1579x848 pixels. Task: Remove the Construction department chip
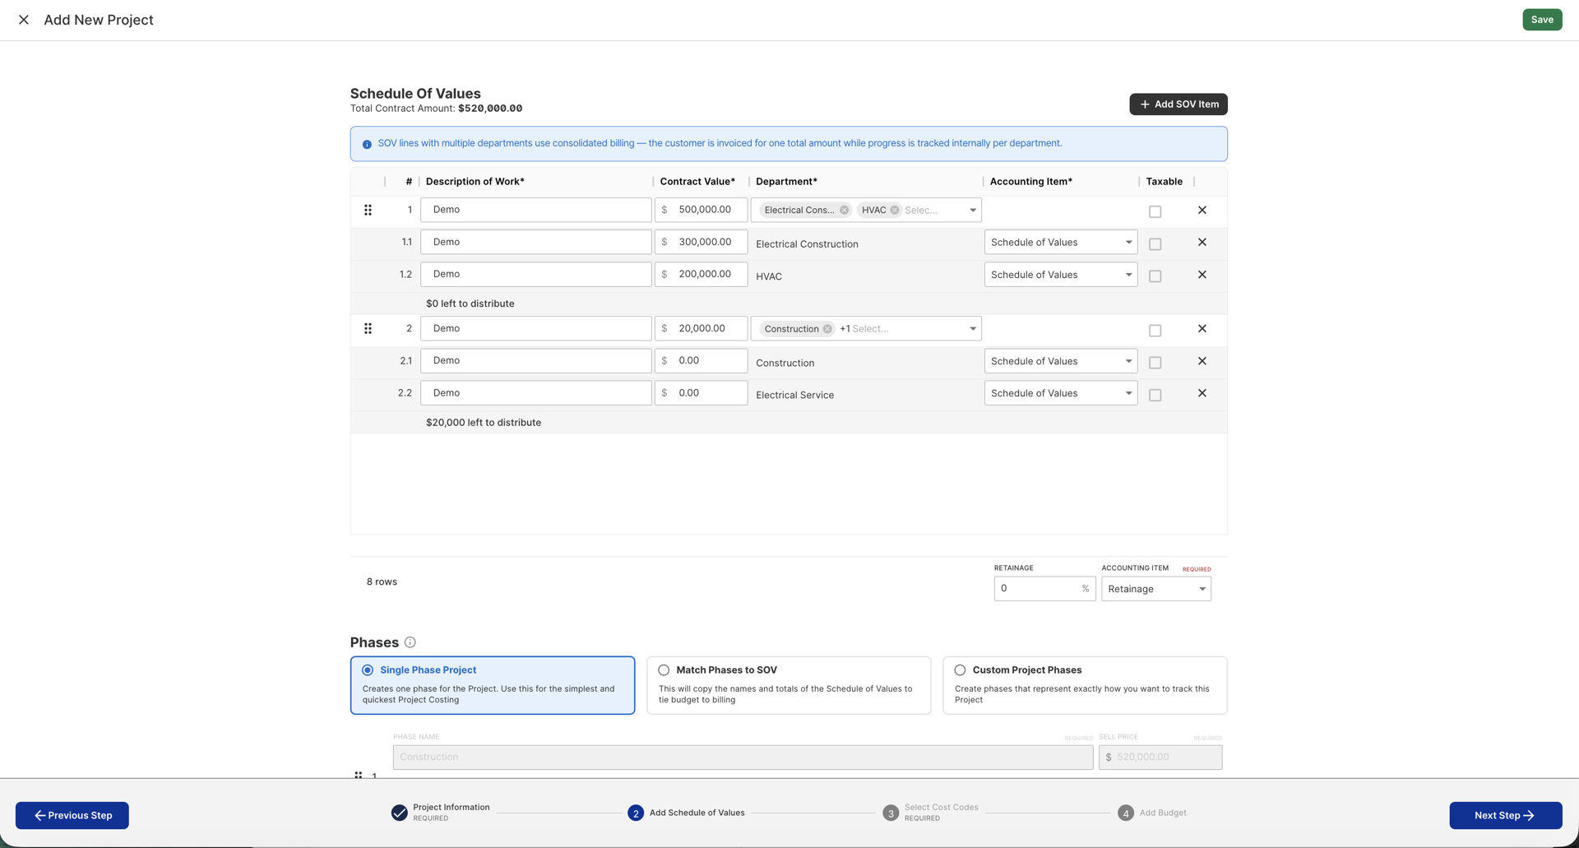[x=827, y=329]
